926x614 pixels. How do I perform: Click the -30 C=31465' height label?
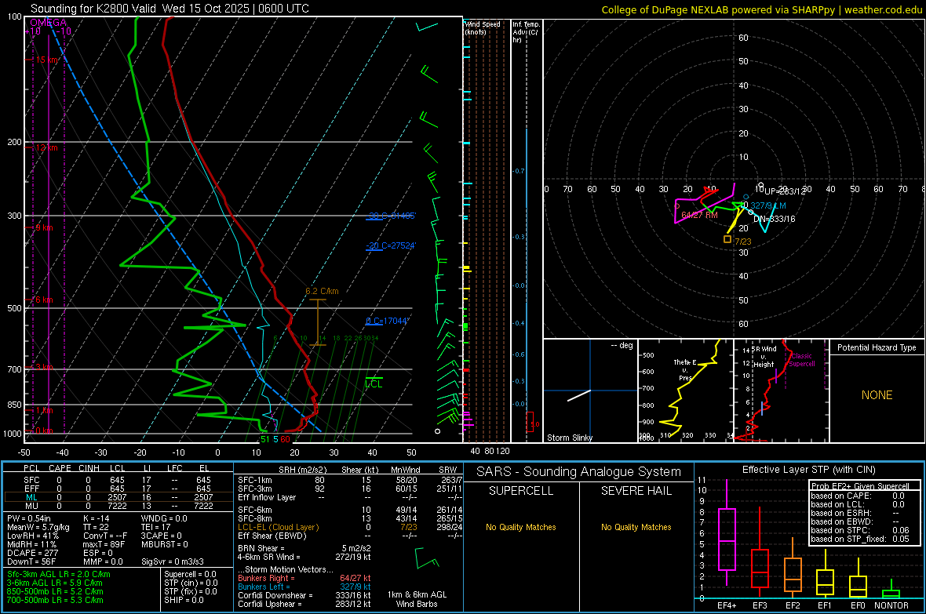(391, 216)
